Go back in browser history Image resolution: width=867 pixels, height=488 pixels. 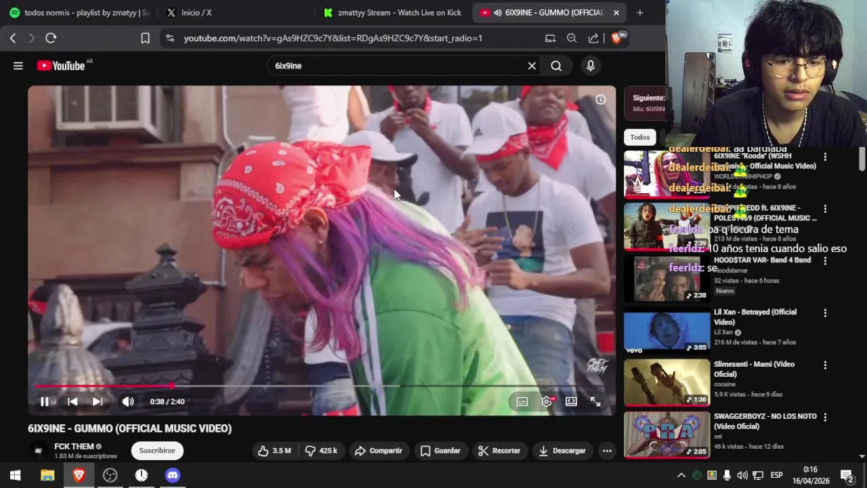[13, 39]
